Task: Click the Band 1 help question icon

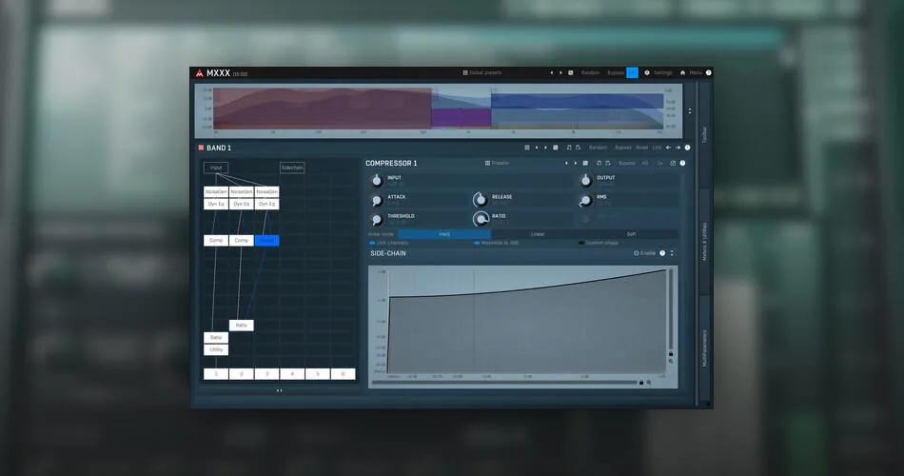Action: tap(687, 148)
